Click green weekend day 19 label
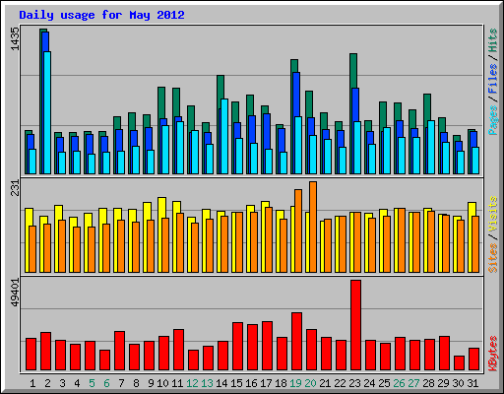Image resolution: width=504 pixels, height=394 pixels. pos(295,383)
